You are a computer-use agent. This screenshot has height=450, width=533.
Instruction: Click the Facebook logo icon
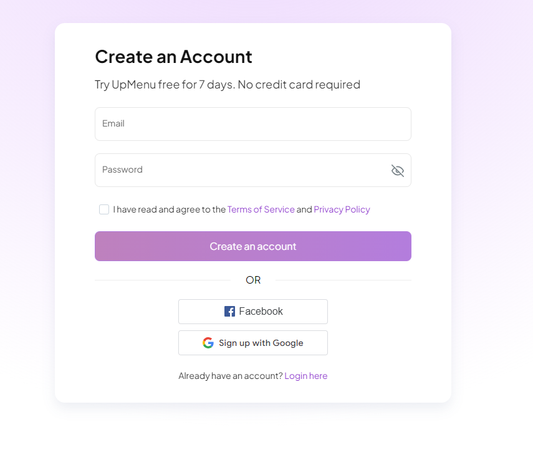click(x=229, y=312)
